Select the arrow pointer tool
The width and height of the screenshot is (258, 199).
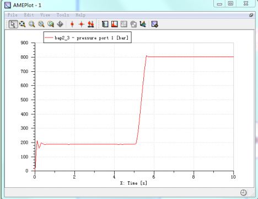pyautogui.click(x=13, y=24)
